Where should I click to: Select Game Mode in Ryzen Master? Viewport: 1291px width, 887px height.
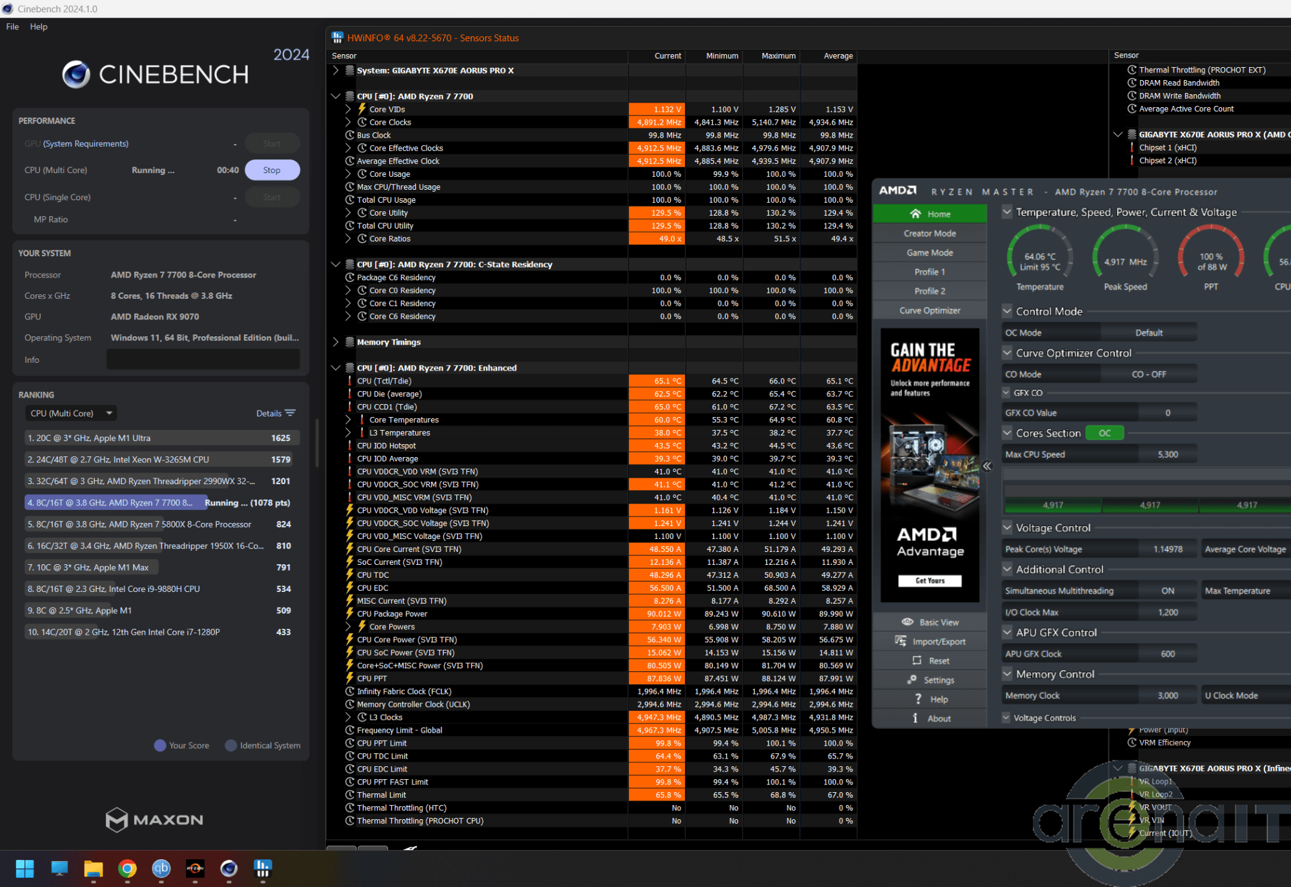click(930, 252)
